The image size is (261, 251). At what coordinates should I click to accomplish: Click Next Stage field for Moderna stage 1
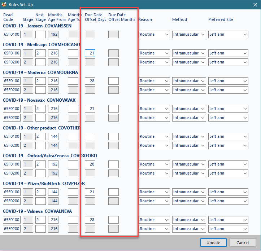[x=41, y=81]
